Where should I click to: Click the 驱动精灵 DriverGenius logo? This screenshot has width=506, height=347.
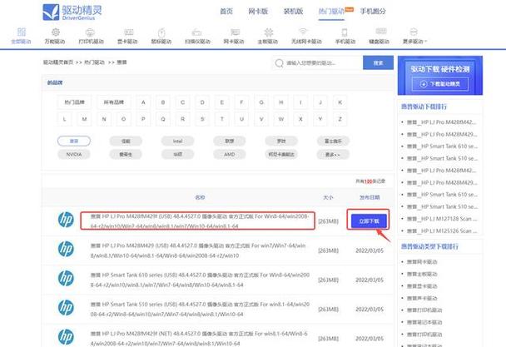coord(72,12)
